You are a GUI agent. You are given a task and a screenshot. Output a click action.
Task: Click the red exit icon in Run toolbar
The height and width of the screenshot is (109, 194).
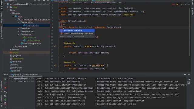tap(5, 103)
